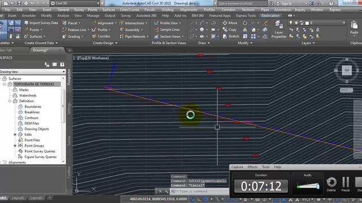
Task: Open the Corridors menu
Action: (x=229, y=10)
